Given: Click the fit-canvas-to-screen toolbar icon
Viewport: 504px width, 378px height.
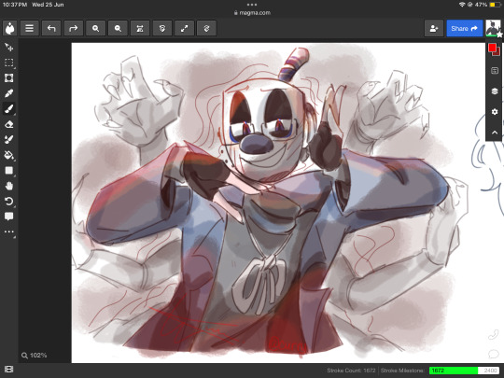Looking at the screenshot, I should click(x=140, y=28).
